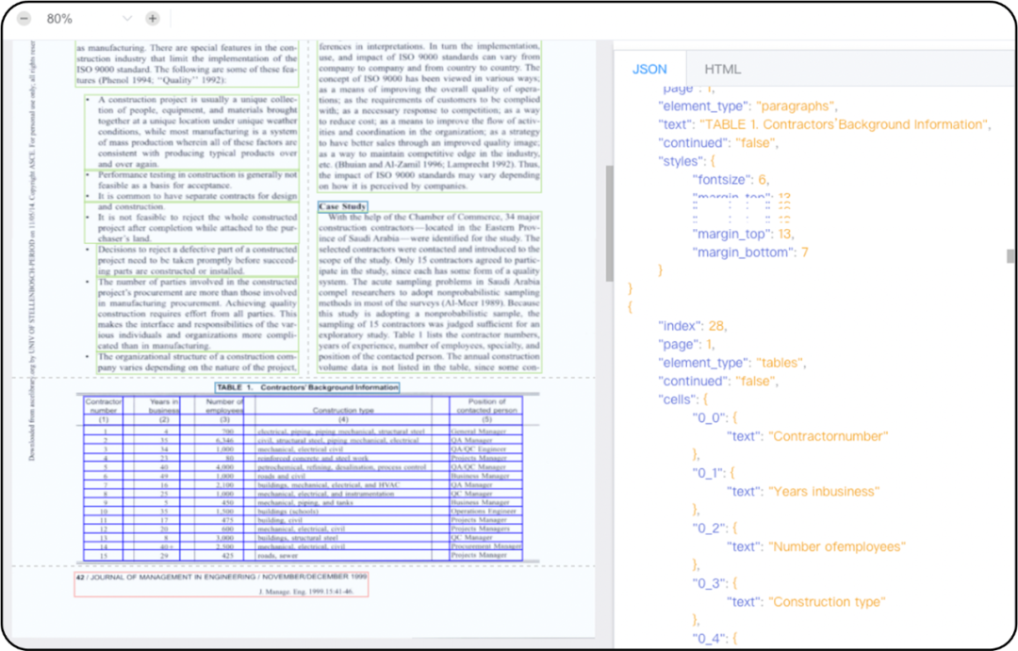Click the bullet 'The number of parties involved'
The height and width of the screenshot is (651, 1018).
pos(197,314)
